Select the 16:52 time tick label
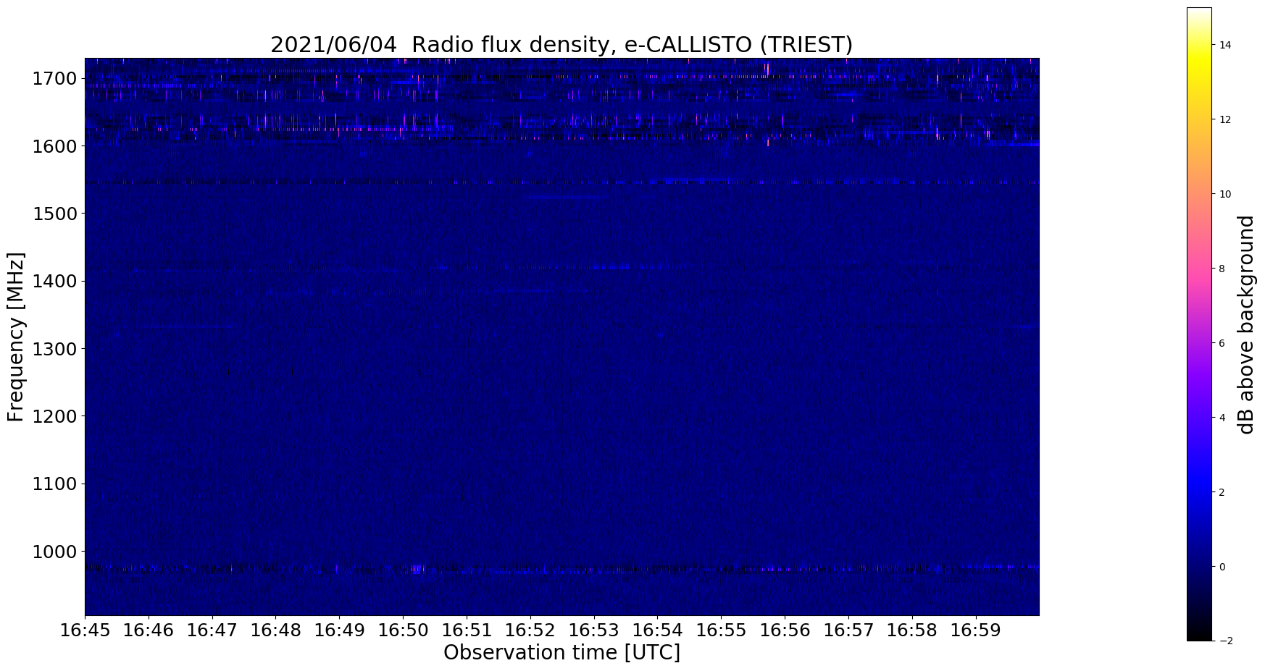The height and width of the screenshot is (671, 1265). [x=530, y=630]
